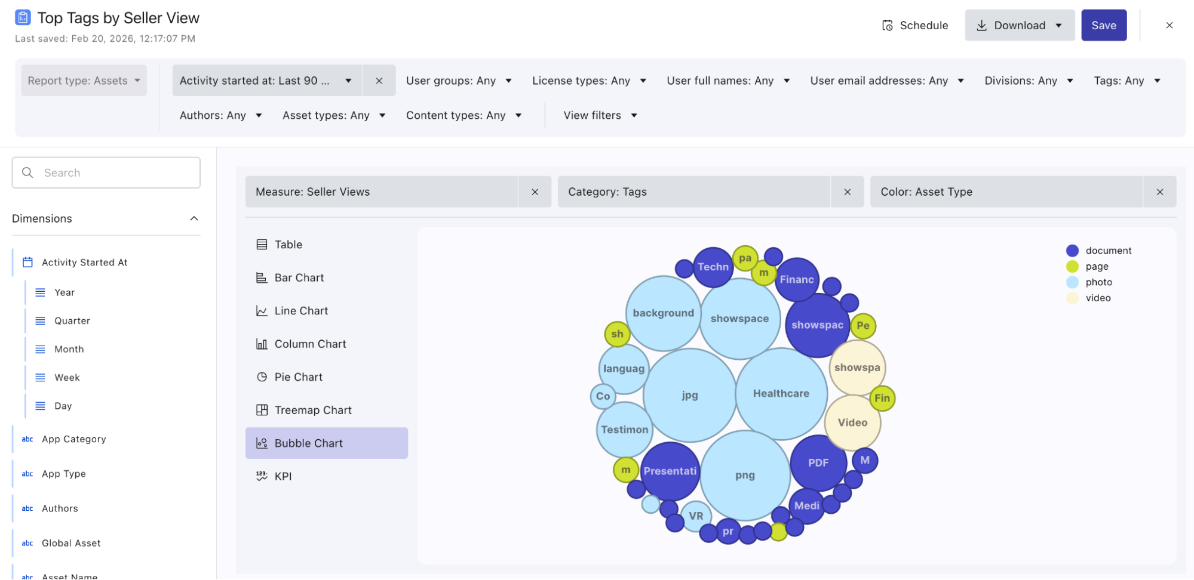Open the Schedule option
Image resolution: width=1194 pixels, height=580 pixels.
(x=915, y=25)
